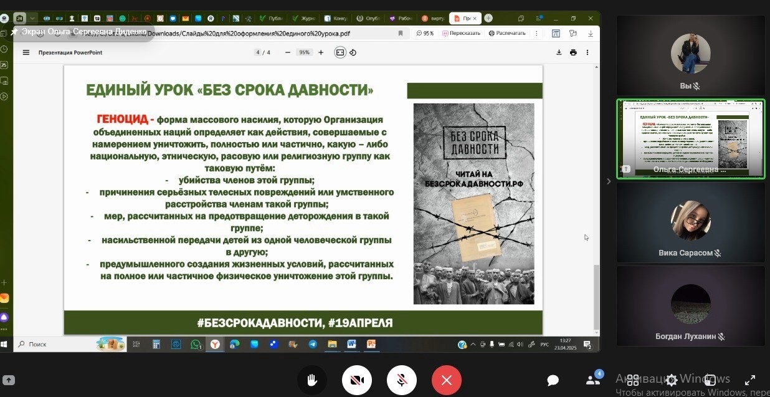Zoom out the PDF with minus button
This screenshot has height=397, width=770.
click(287, 52)
